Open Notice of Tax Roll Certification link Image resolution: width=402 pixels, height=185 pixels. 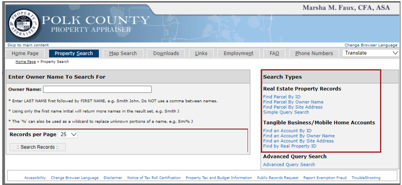pos(154,178)
